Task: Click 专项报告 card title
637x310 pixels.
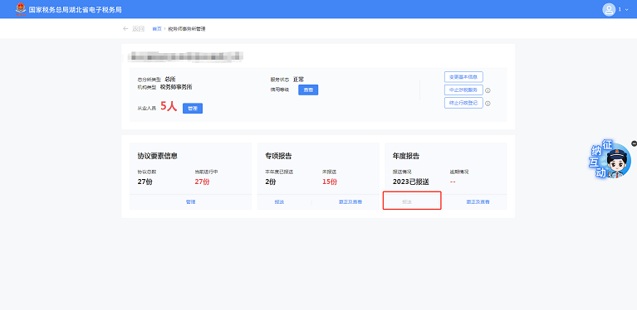Action: (x=278, y=156)
